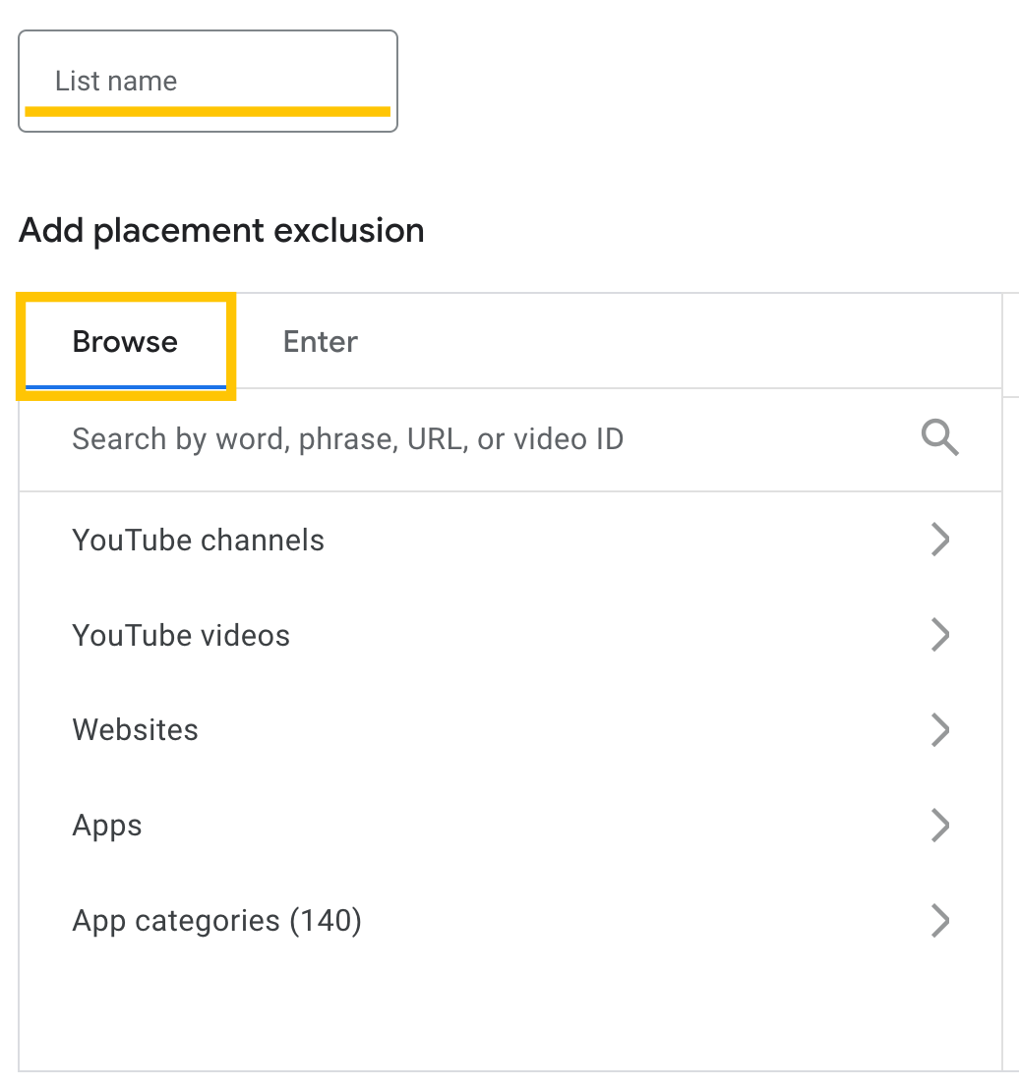Click the Enter tab label text
1019x1087 pixels.
(x=320, y=341)
